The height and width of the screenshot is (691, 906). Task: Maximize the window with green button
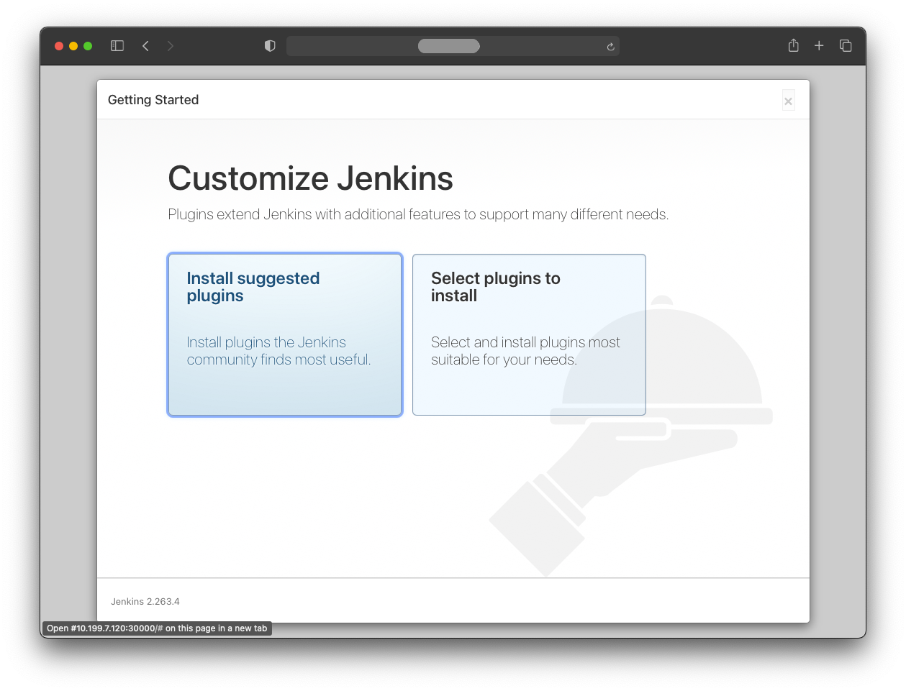(x=88, y=46)
